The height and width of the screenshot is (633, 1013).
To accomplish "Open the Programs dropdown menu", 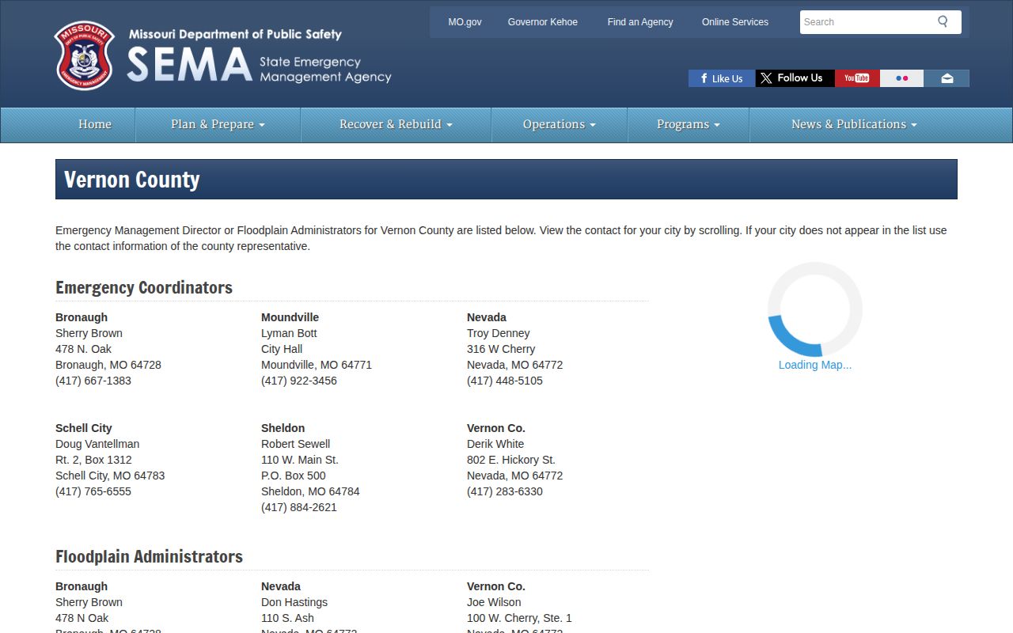I will pyautogui.click(x=689, y=124).
